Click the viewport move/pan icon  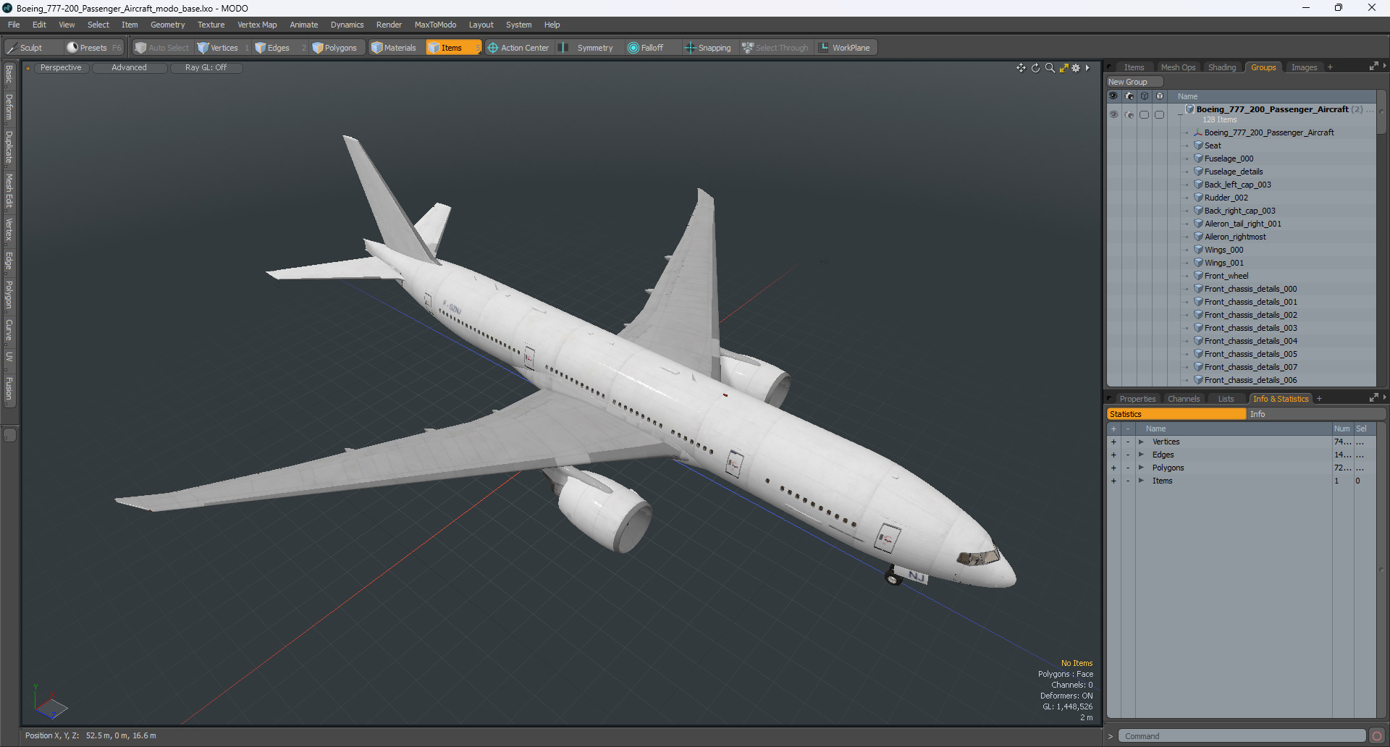pyautogui.click(x=1021, y=68)
